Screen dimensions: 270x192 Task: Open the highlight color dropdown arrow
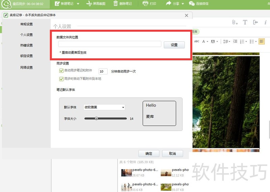coord(217,41)
